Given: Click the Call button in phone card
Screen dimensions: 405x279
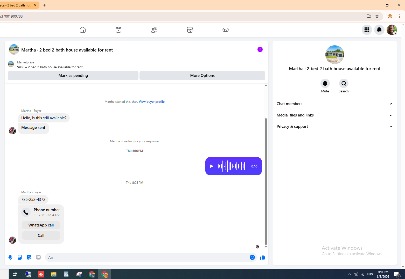Looking at the screenshot, I should coord(41,236).
